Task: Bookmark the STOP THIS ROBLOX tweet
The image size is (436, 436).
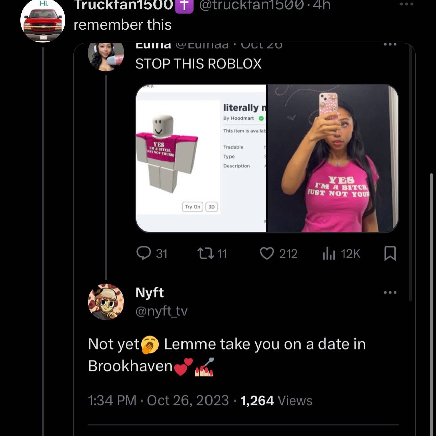Action: coord(390,253)
